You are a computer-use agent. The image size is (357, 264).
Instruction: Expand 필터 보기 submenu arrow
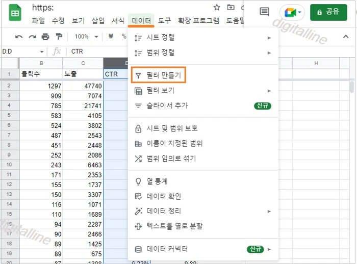click(x=269, y=91)
